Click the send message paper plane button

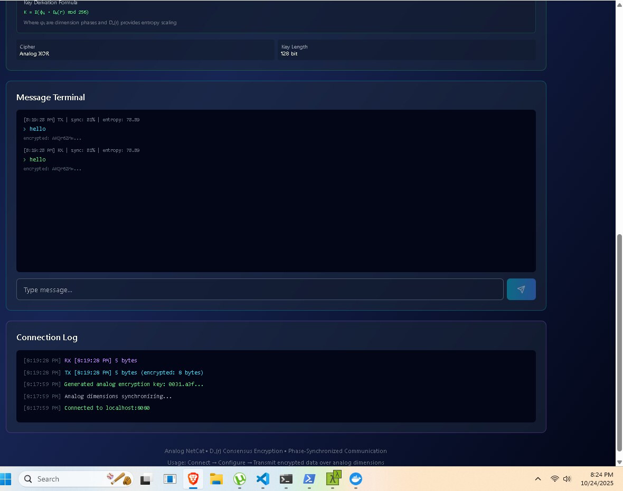[x=521, y=290]
